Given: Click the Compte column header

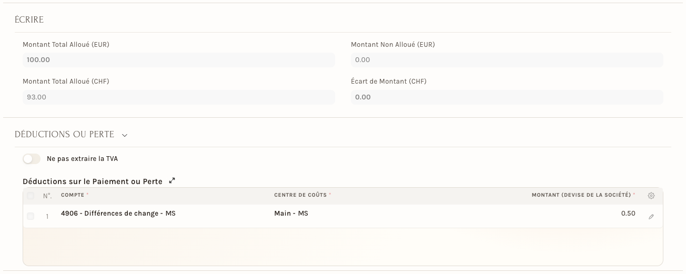Looking at the screenshot, I should [73, 195].
